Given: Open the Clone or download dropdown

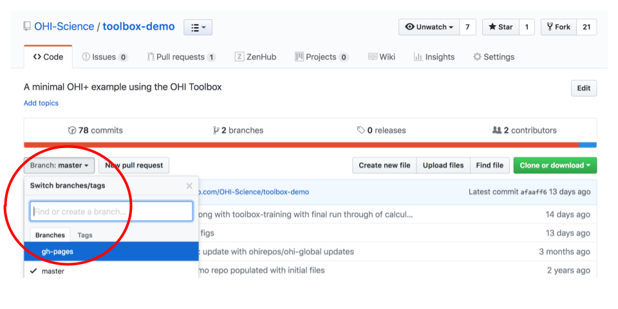Looking at the screenshot, I should [x=555, y=165].
